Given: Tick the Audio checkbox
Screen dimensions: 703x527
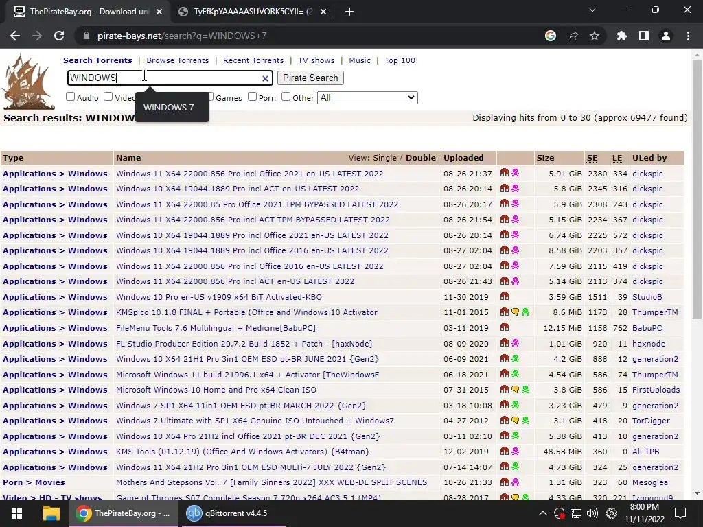Looking at the screenshot, I should coord(71,97).
